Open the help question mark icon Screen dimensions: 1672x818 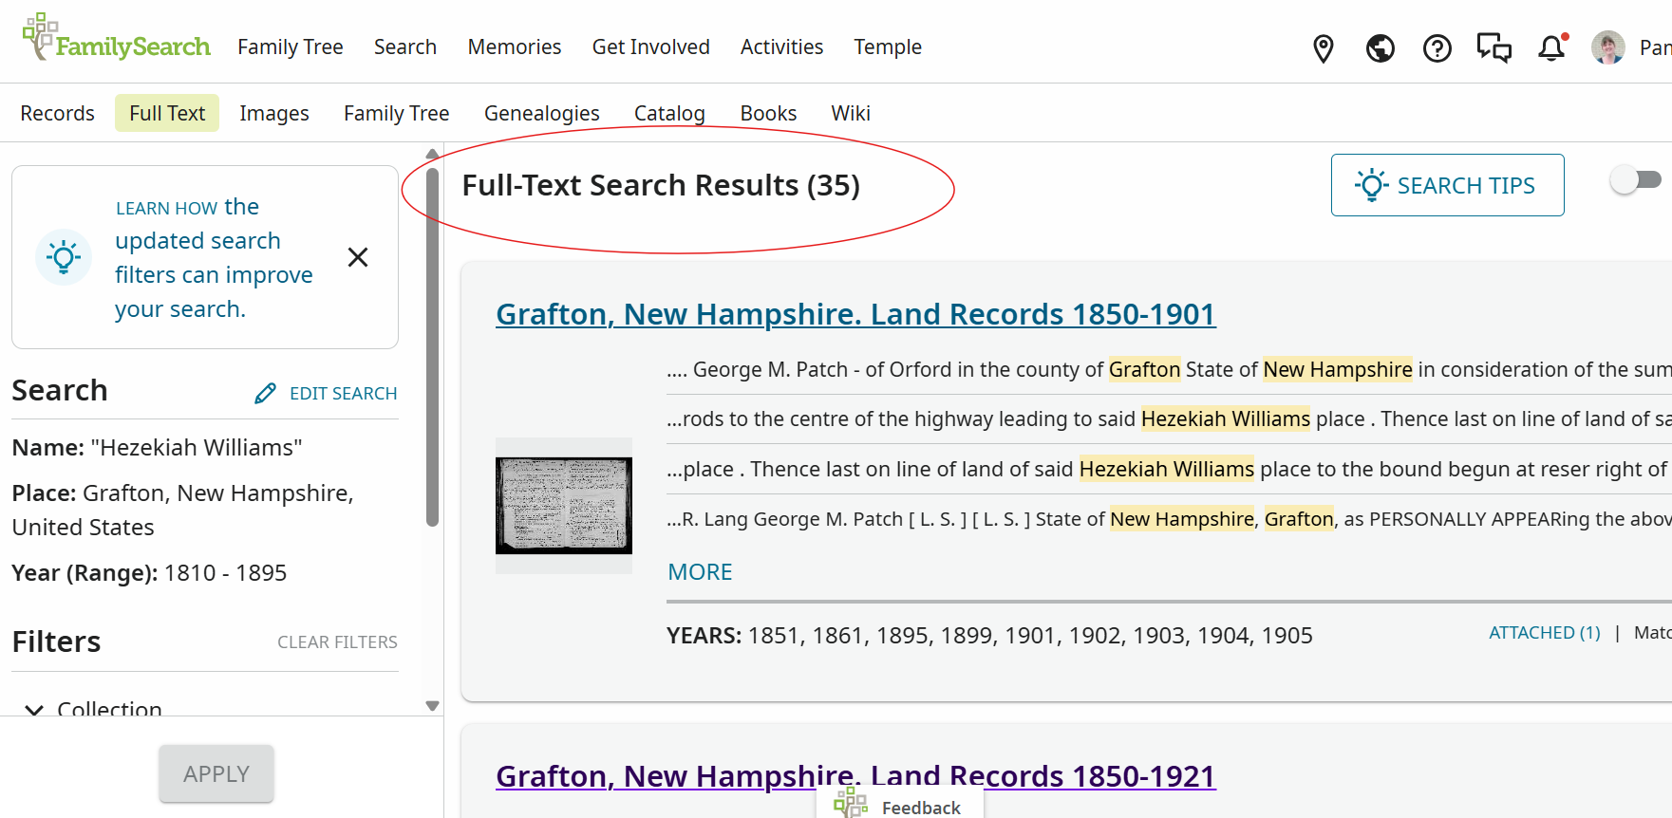[x=1437, y=47]
